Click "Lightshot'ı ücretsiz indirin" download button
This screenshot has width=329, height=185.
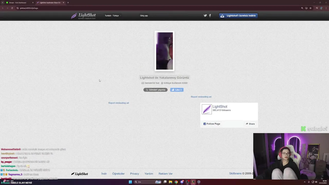point(238,16)
